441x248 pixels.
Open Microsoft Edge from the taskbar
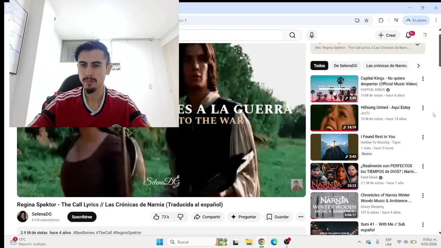pyautogui.click(x=274, y=242)
